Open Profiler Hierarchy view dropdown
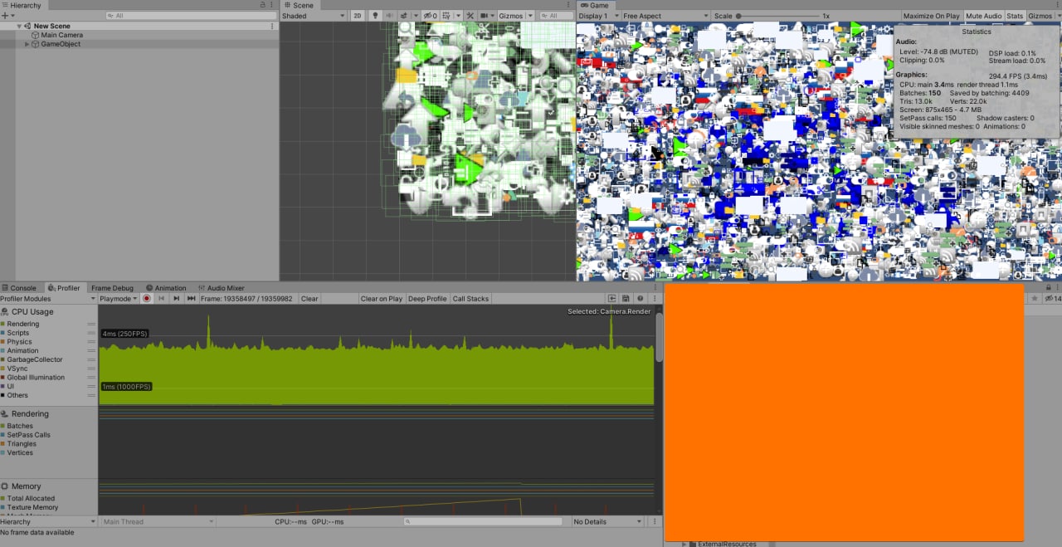The width and height of the screenshot is (1062, 547). click(48, 521)
